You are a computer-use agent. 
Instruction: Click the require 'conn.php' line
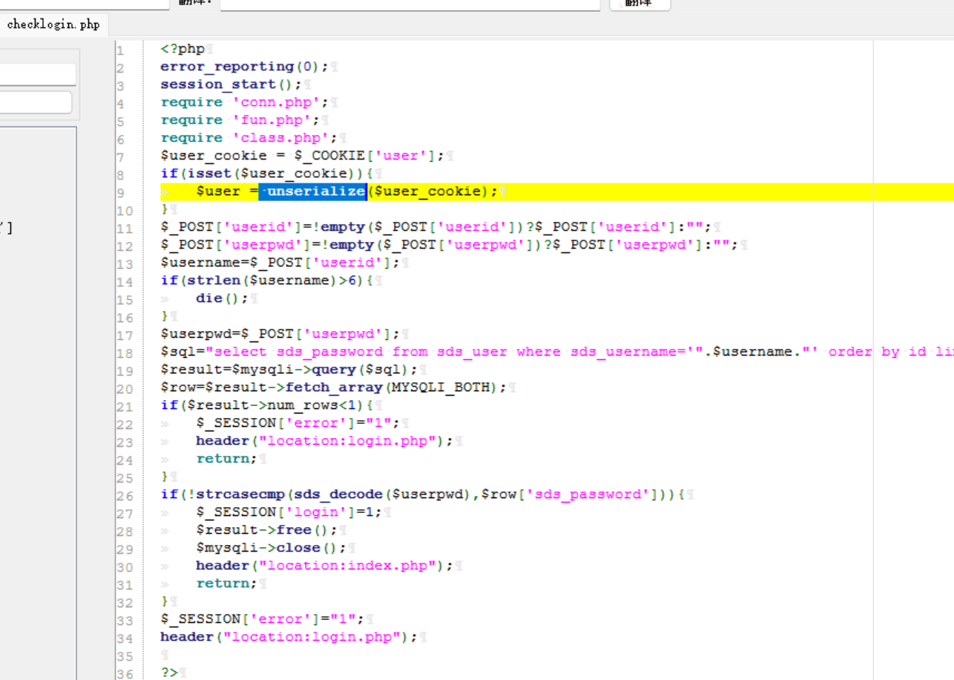244,102
